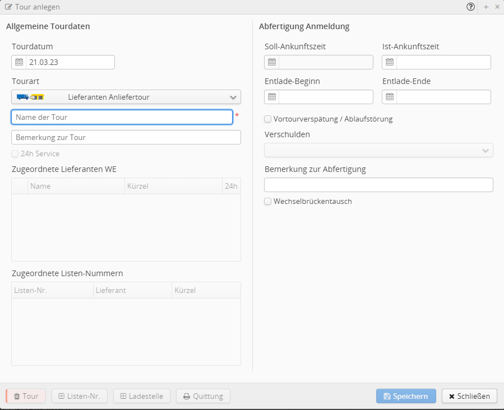Click the 24h column header
The height and width of the screenshot is (410, 504).
click(x=231, y=186)
